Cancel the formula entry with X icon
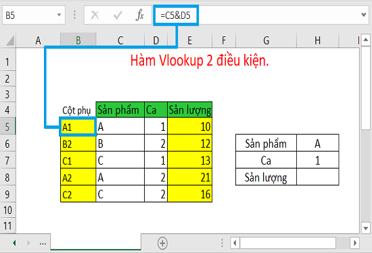372x253 pixels. [x=95, y=16]
